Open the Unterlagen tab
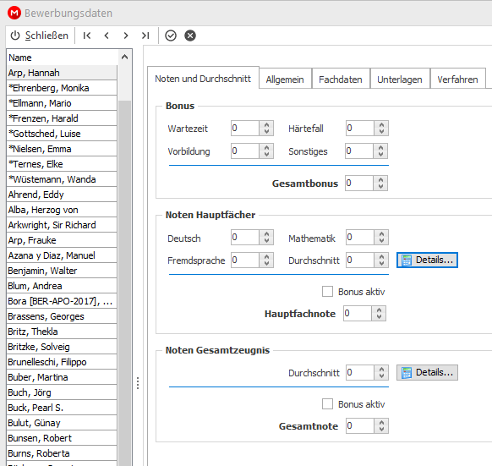The image size is (492, 466). [x=400, y=79]
